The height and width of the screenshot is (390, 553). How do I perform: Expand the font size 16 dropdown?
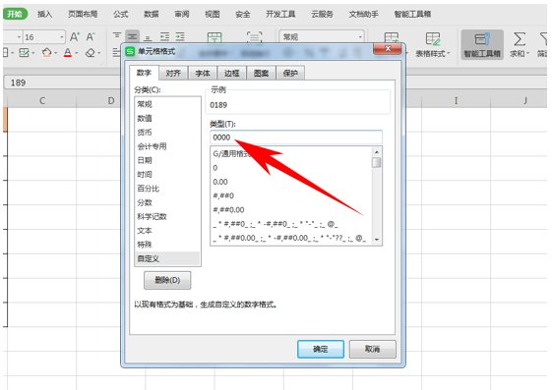[62, 37]
